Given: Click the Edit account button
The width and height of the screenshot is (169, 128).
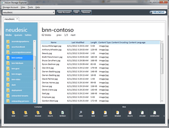Looking at the screenshot, I should pos(76,12).
